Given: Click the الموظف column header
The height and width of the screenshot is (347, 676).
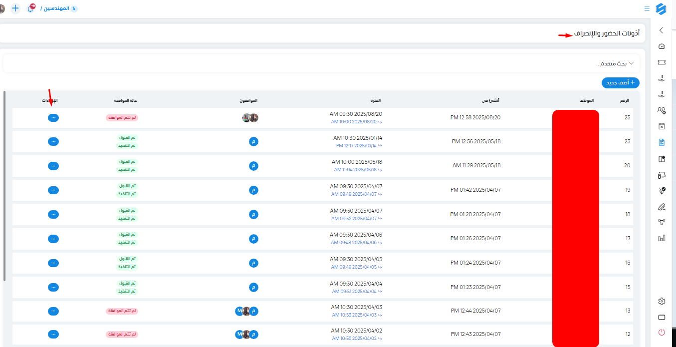Looking at the screenshot, I should coord(586,101).
